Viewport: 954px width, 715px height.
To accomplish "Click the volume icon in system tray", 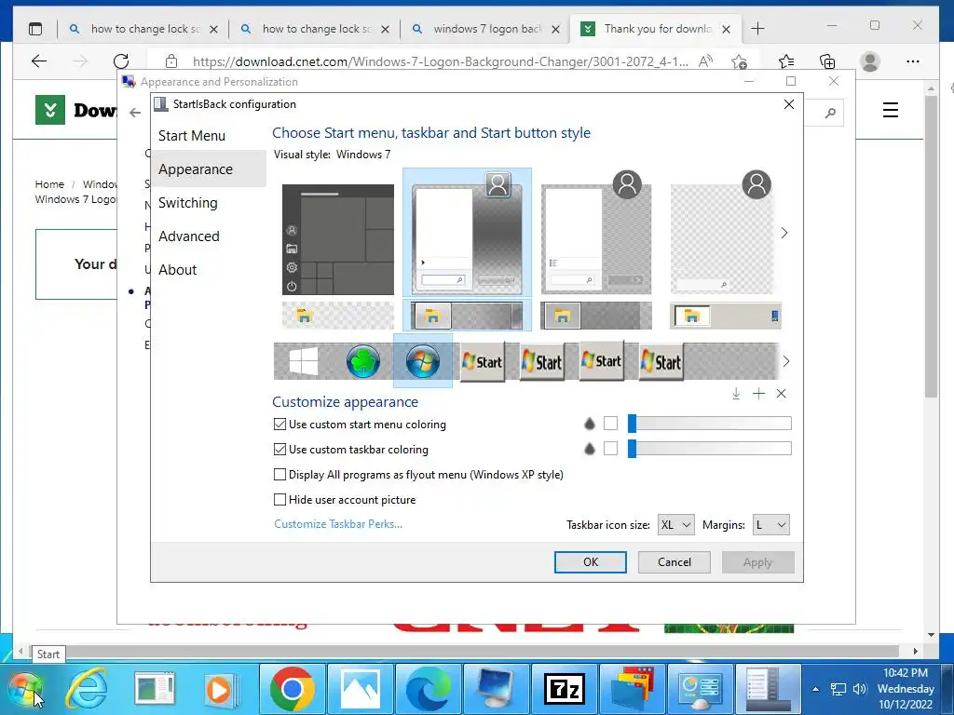I will point(860,689).
